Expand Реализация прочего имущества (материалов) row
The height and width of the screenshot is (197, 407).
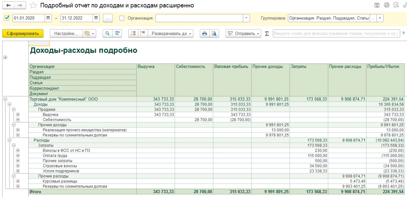[17, 130]
